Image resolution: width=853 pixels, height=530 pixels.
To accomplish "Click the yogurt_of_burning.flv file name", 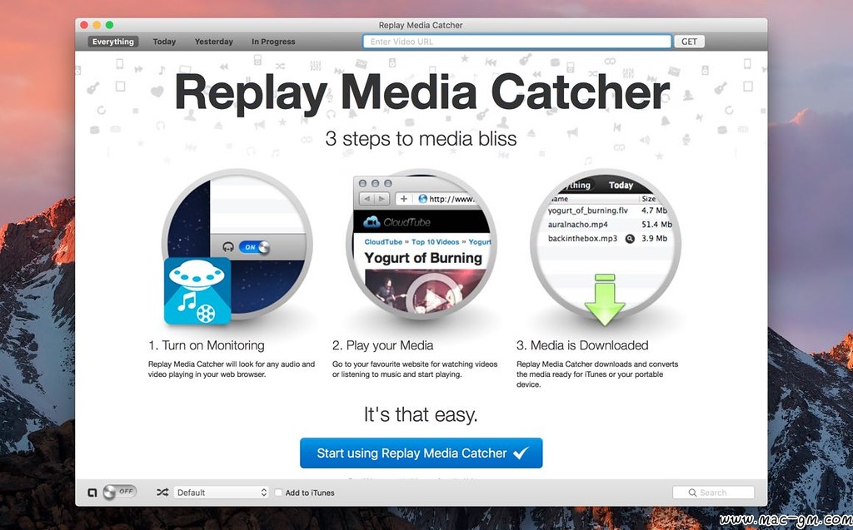I will tap(587, 211).
